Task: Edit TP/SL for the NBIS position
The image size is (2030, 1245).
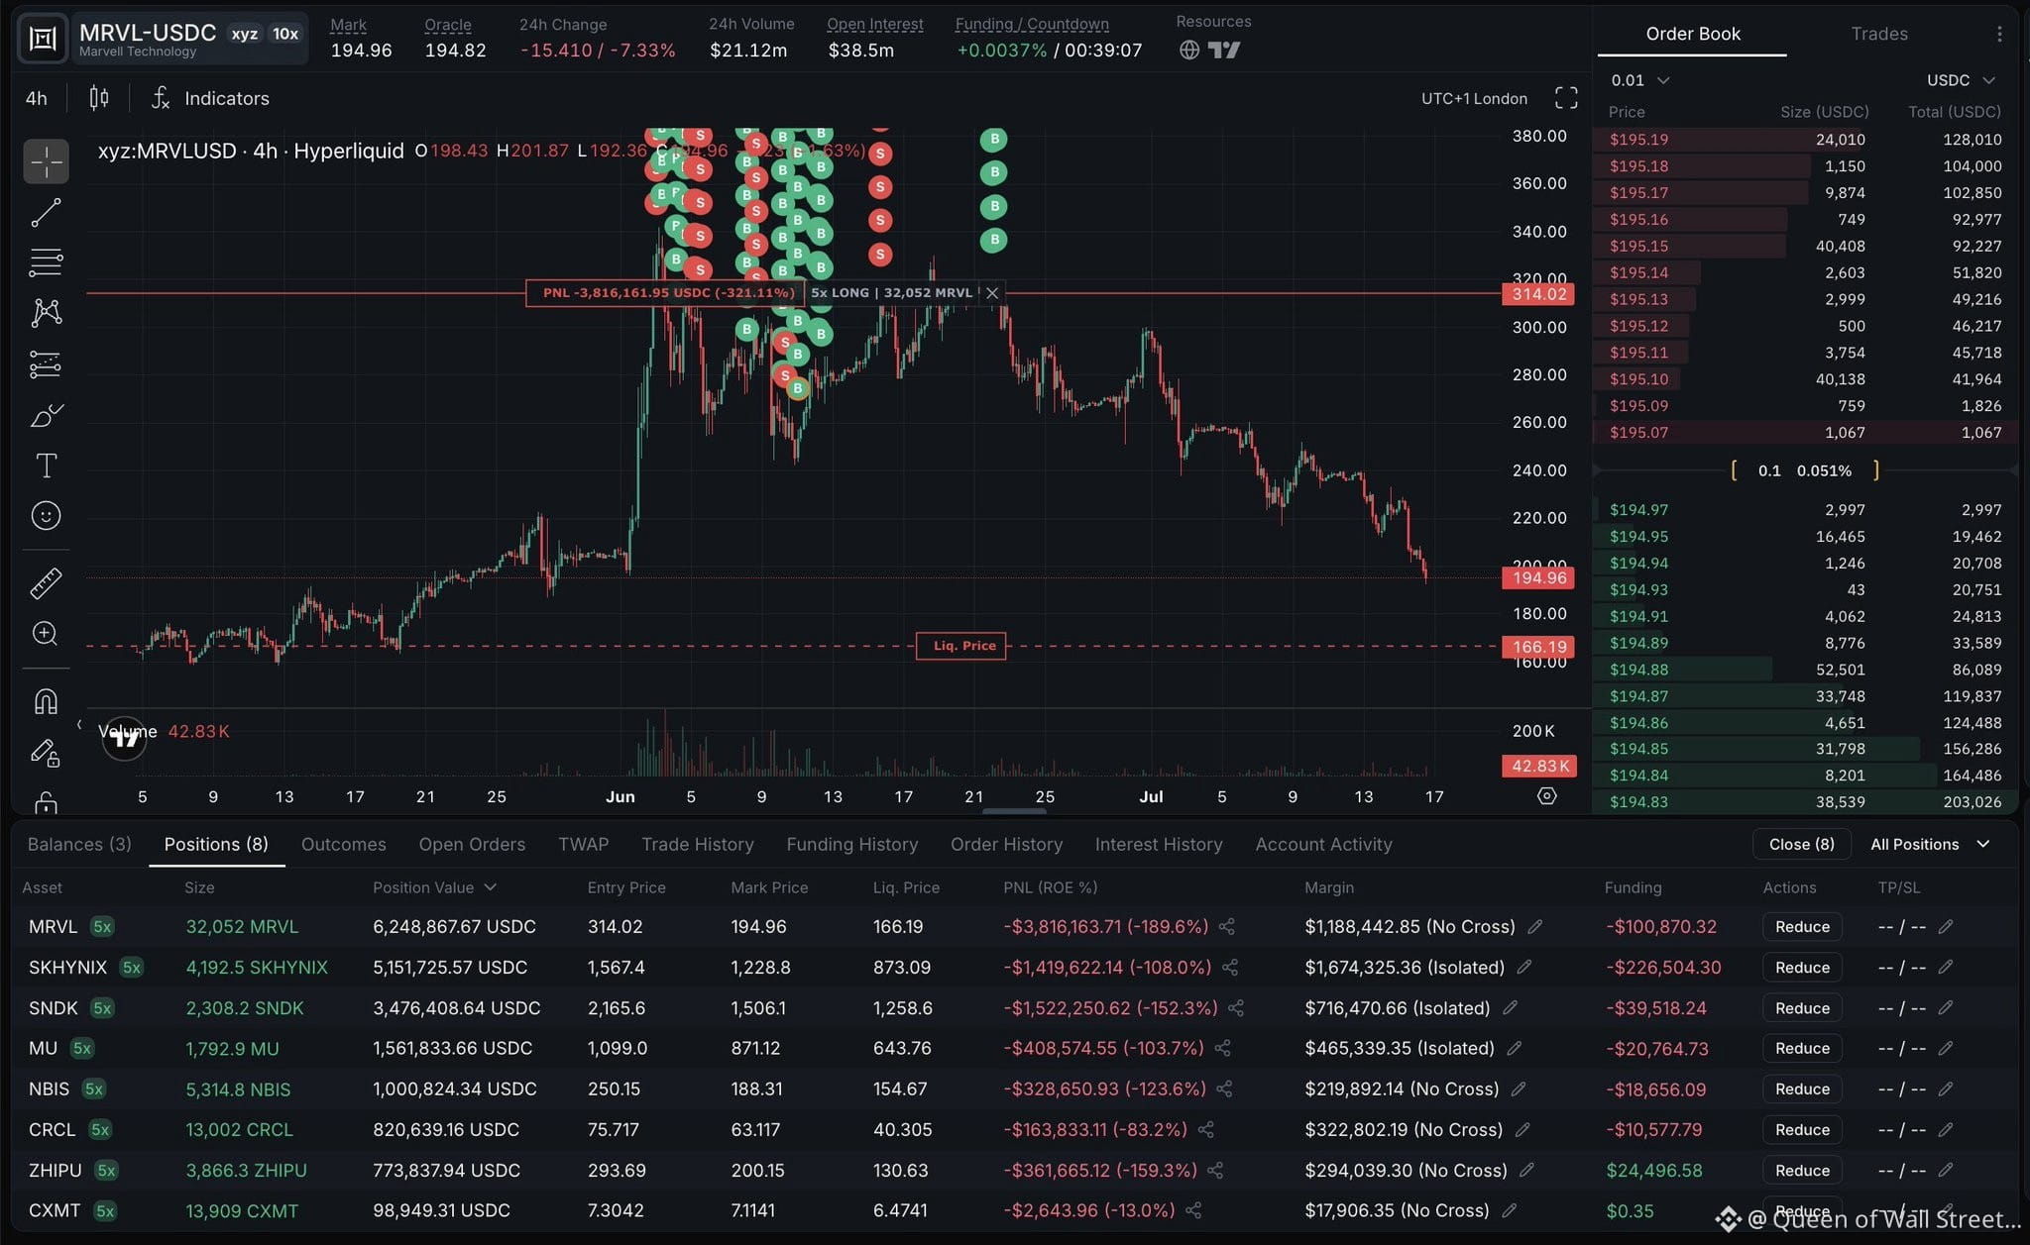Action: [x=1946, y=1089]
